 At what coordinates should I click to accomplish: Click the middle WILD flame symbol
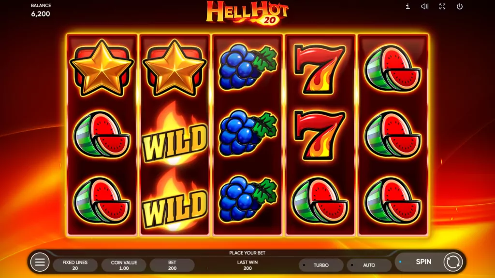click(x=175, y=134)
